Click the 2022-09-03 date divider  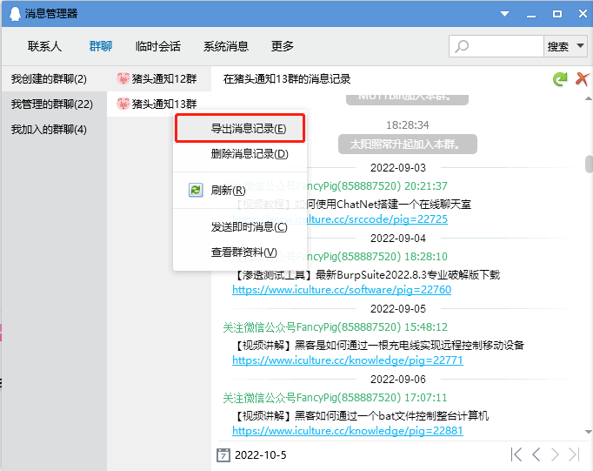coord(398,168)
